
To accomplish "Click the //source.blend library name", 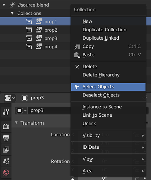I will click(x=33, y=5).
